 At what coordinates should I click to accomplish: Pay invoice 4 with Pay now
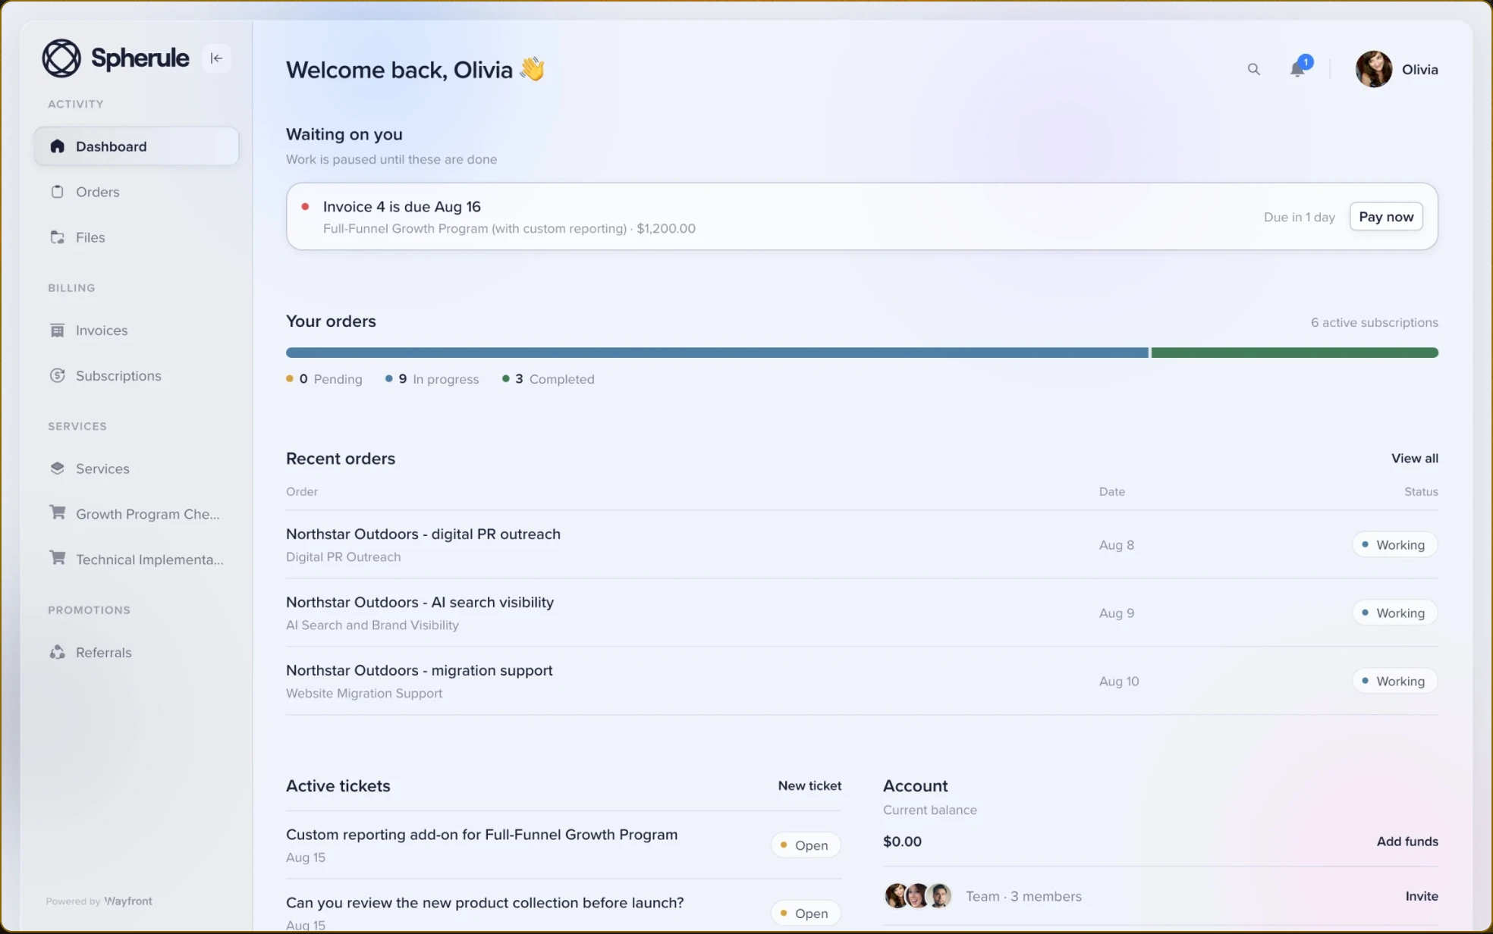[x=1386, y=217]
